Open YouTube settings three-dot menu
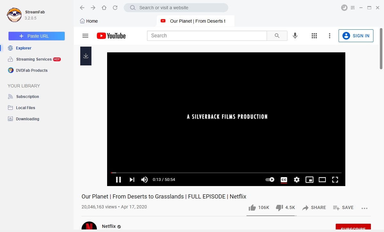The width and height of the screenshot is (384, 232). [330, 36]
